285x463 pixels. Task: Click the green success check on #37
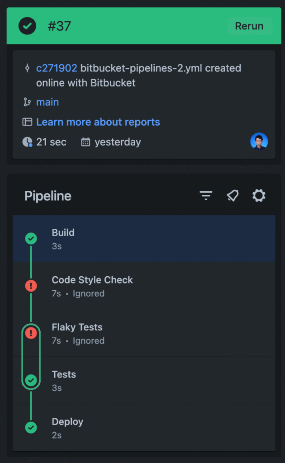tap(28, 26)
